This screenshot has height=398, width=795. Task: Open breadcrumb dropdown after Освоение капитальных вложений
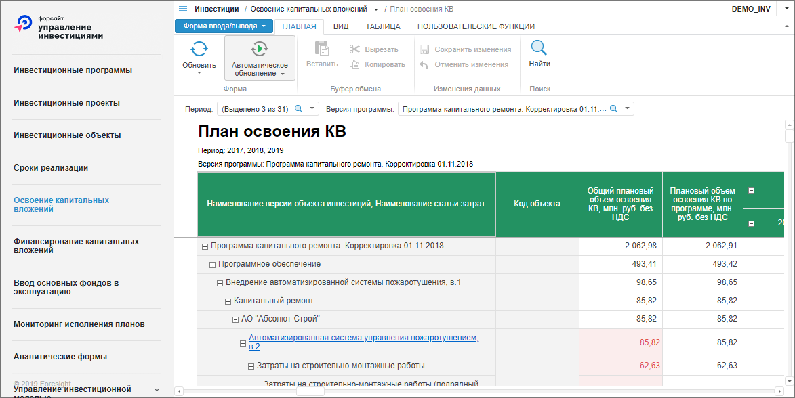(375, 9)
